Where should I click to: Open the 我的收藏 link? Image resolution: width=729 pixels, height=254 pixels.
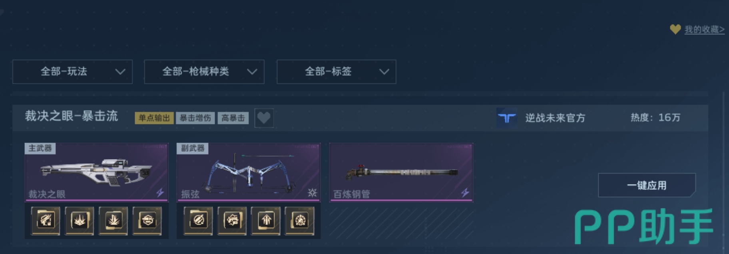pos(704,30)
